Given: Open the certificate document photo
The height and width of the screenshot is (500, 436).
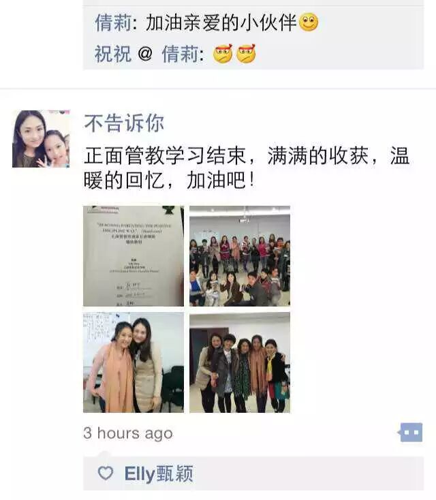Looking at the screenshot, I should (134, 256).
